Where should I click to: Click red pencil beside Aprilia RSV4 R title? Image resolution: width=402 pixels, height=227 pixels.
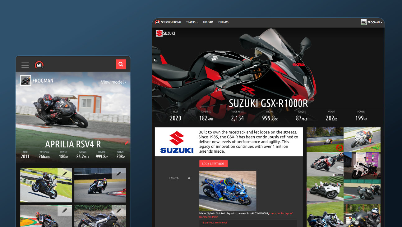pos(126,143)
